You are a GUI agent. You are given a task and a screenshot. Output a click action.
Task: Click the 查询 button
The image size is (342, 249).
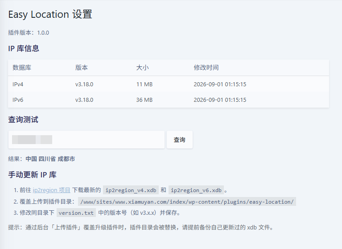point(180,140)
